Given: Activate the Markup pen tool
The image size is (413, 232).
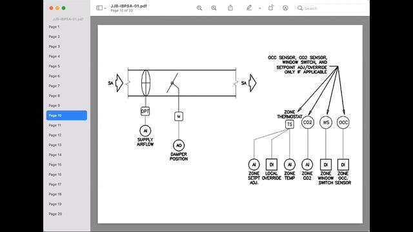Looking at the screenshot, I should click(249, 8).
